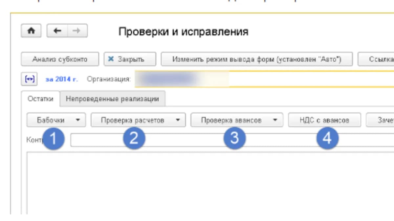Go back with the left arrow button
Screen dimensions: 394x221
[x=57, y=31]
